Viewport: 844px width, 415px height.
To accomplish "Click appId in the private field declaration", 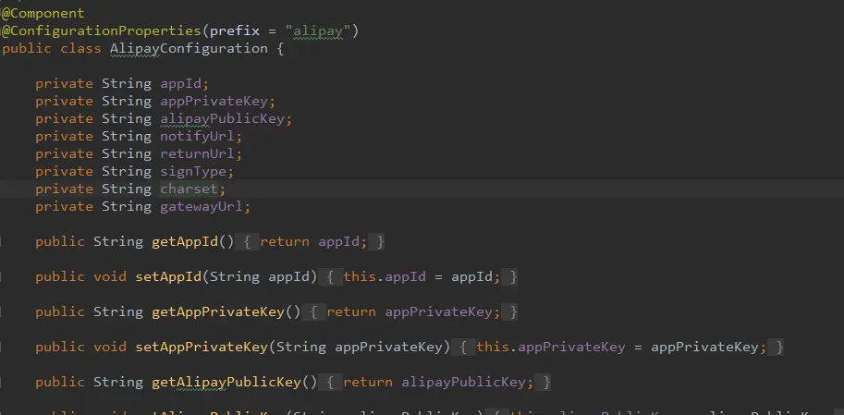I will [x=180, y=83].
